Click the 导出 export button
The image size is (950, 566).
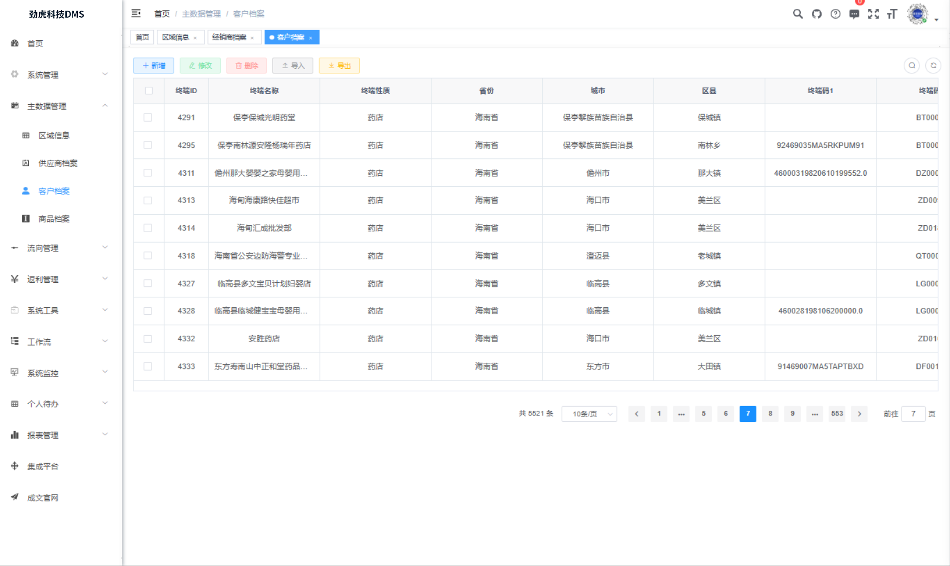(339, 65)
